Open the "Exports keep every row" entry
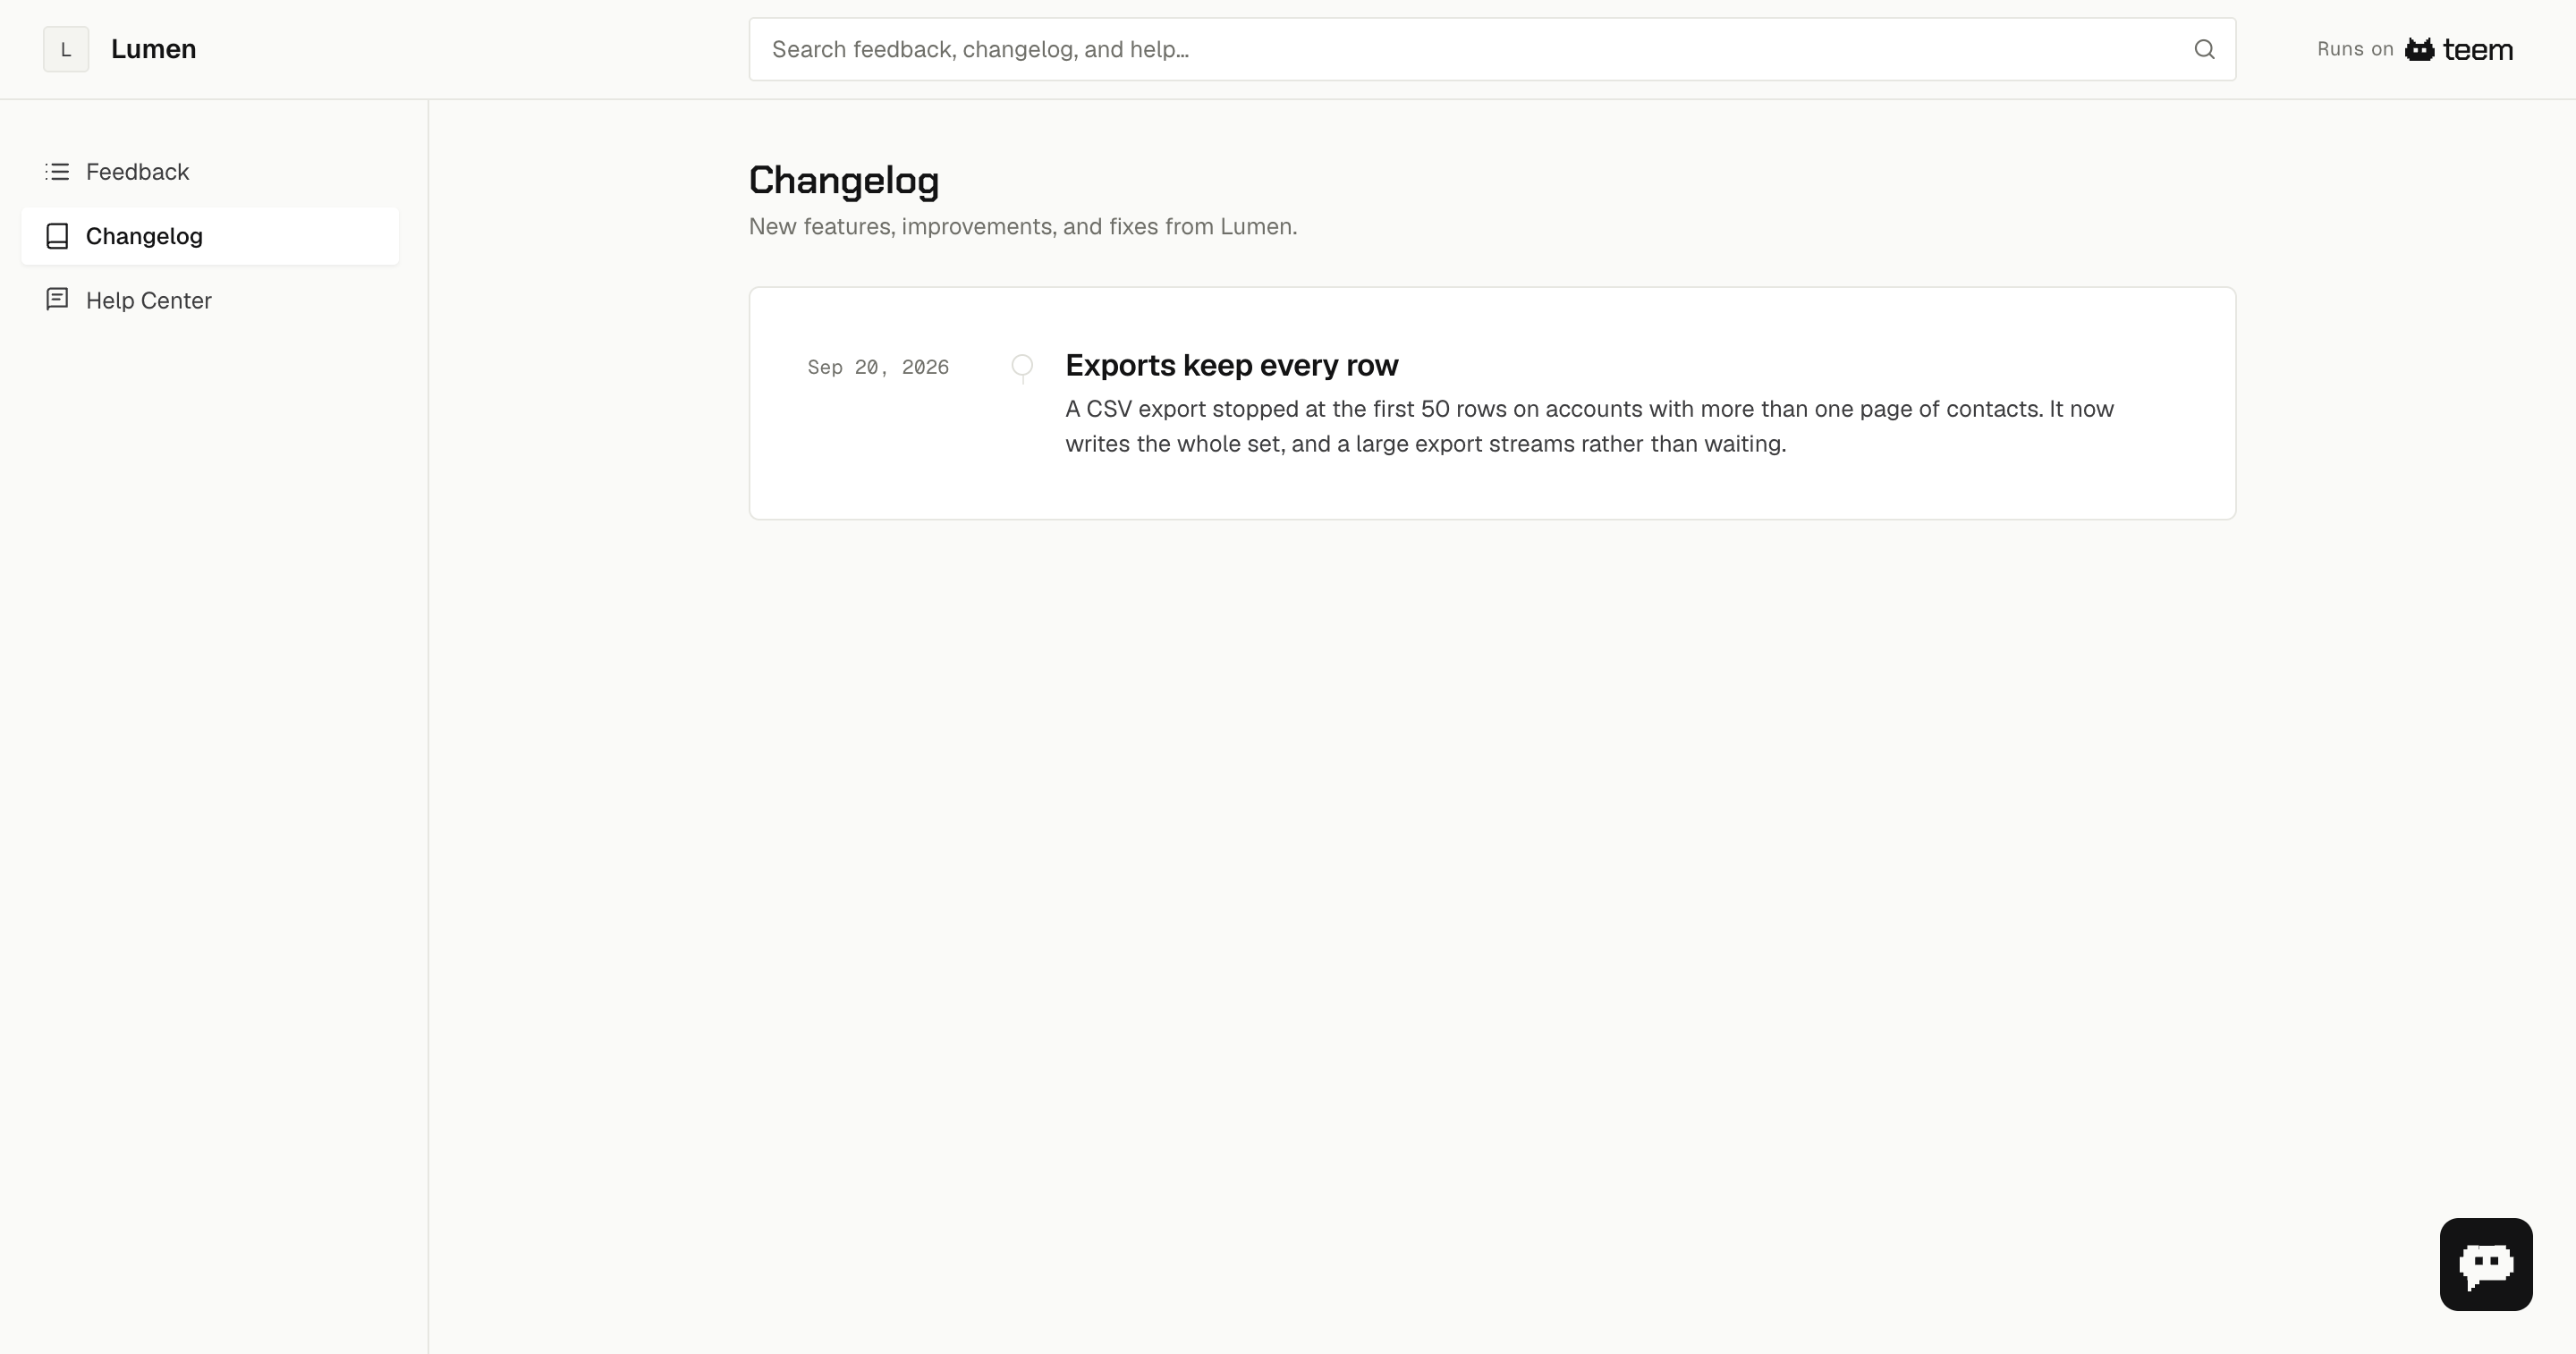The height and width of the screenshot is (1354, 2576). pos(1231,365)
